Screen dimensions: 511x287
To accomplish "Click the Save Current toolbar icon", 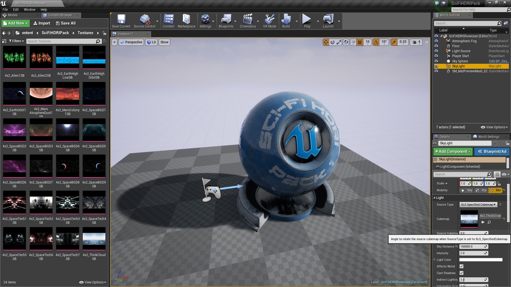I will point(121,21).
